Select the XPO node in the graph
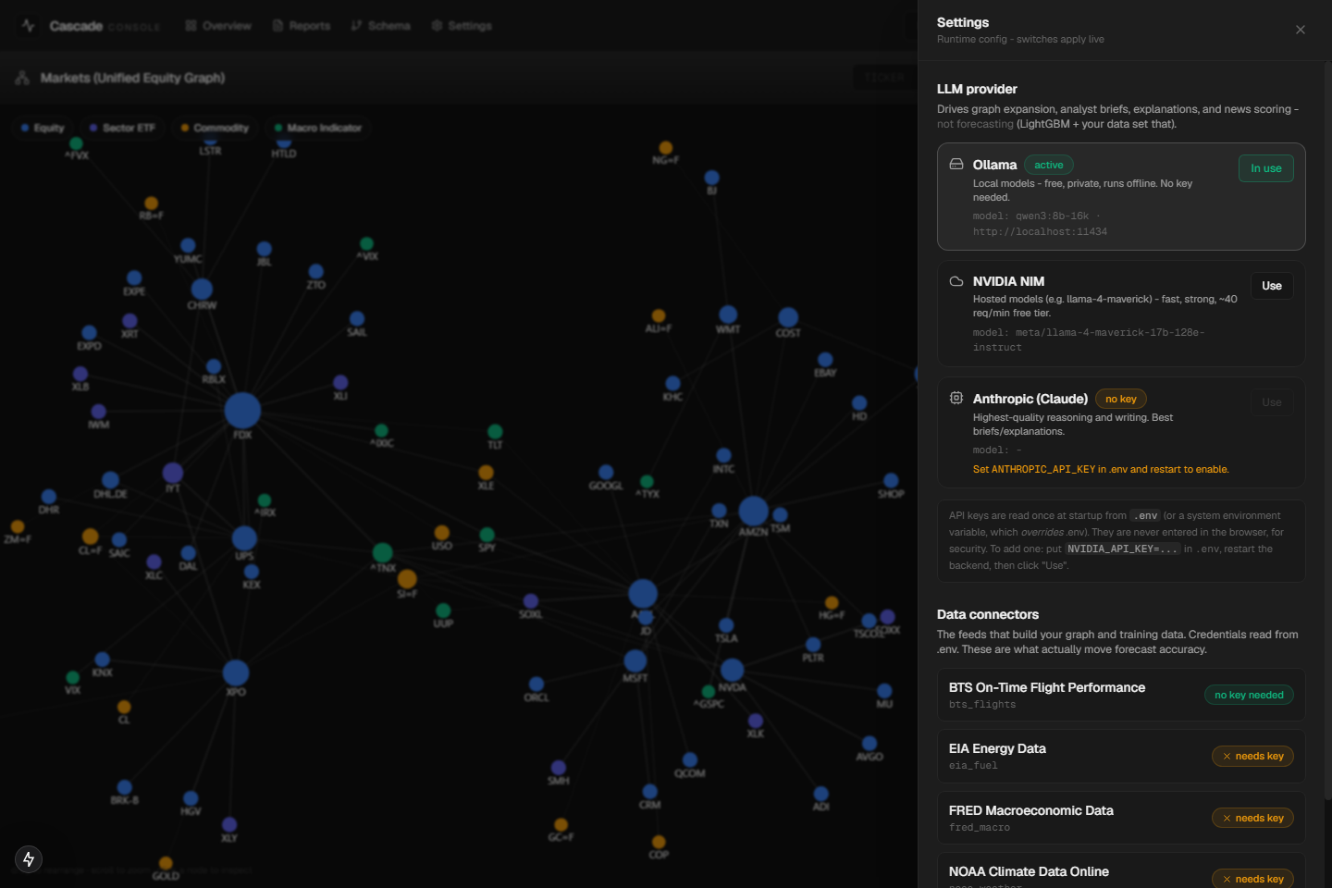This screenshot has height=888, width=1332. pos(236,672)
